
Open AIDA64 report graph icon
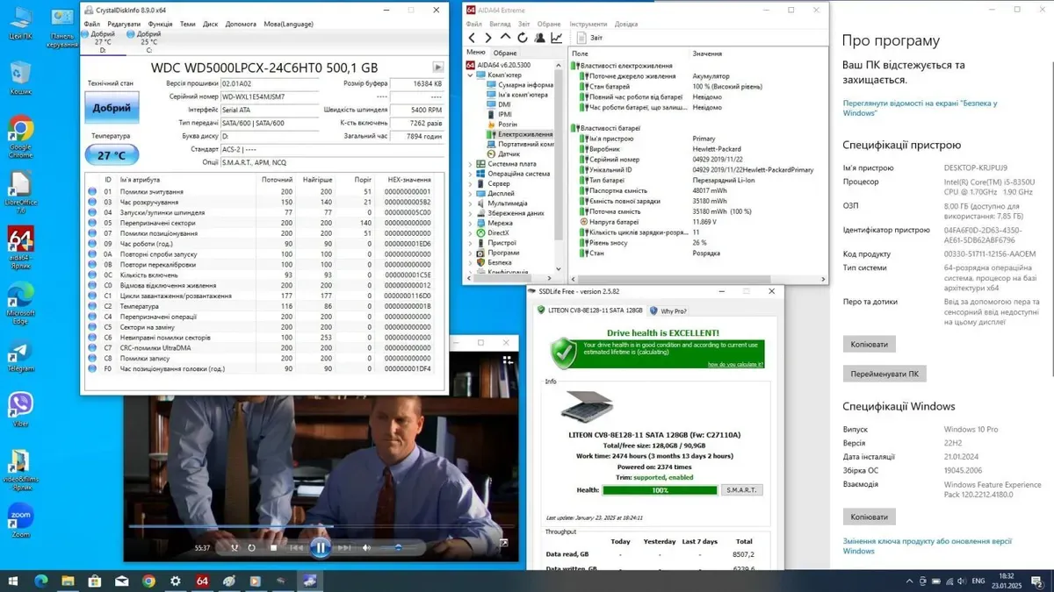point(557,38)
